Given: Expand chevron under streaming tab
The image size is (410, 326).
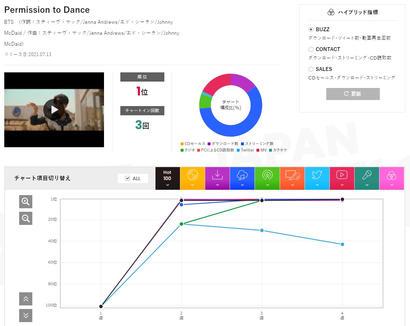Looking at the screenshot, I should 242,185.
